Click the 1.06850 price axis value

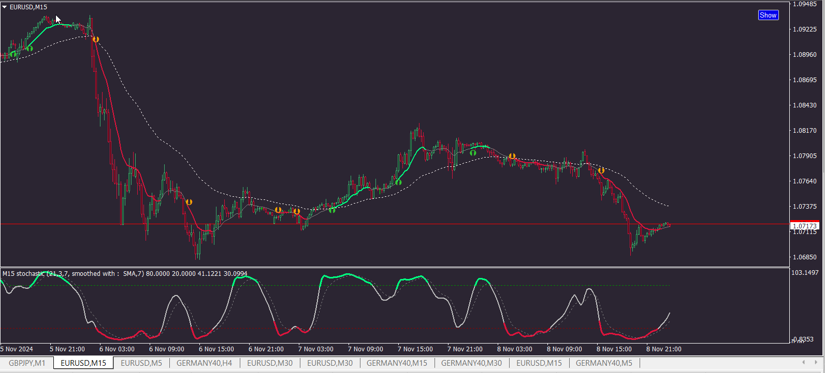click(x=805, y=257)
